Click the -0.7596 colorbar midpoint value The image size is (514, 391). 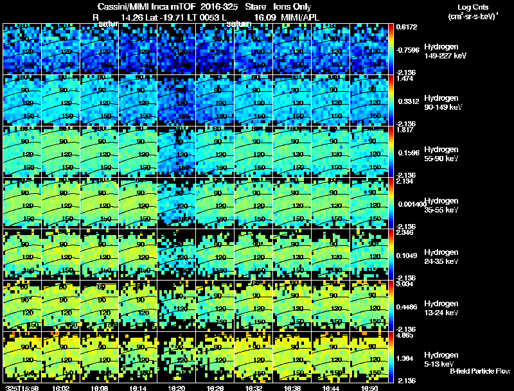(x=407, y=50)
